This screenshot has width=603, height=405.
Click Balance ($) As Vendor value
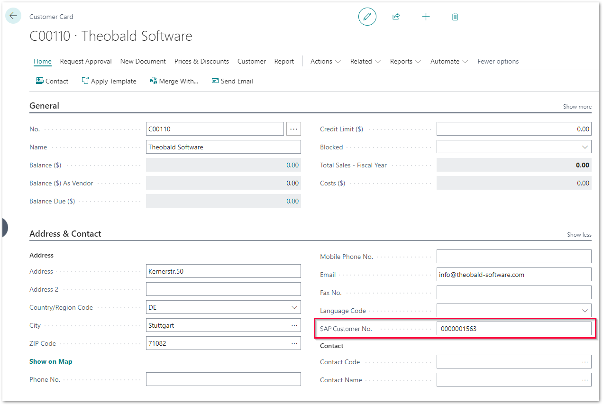[x=223, y=183]
